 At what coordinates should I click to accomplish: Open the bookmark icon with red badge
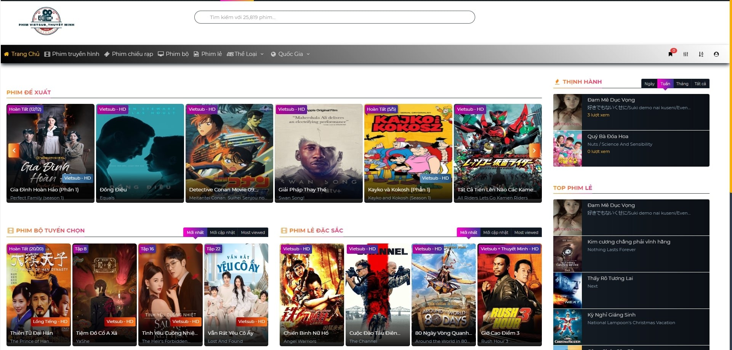(x=671, y=54)
